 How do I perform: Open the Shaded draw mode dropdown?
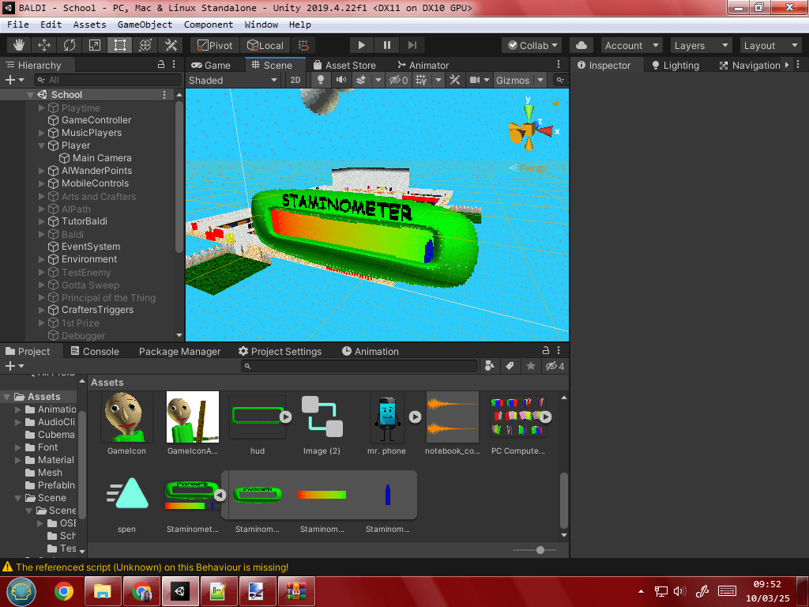click(x=233, y=80)
